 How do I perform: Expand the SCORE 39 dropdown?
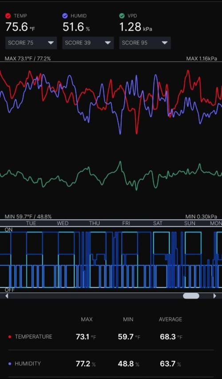click(x=88, y=43)
